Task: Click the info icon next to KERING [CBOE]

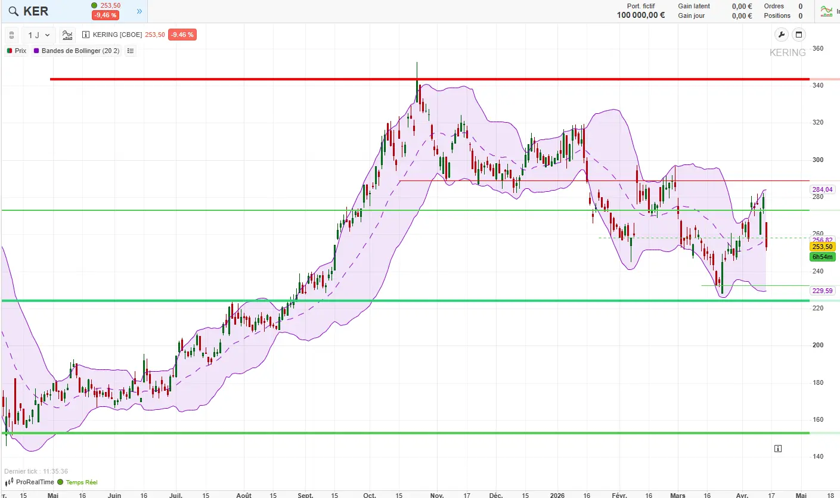Action: coord(86,35)
